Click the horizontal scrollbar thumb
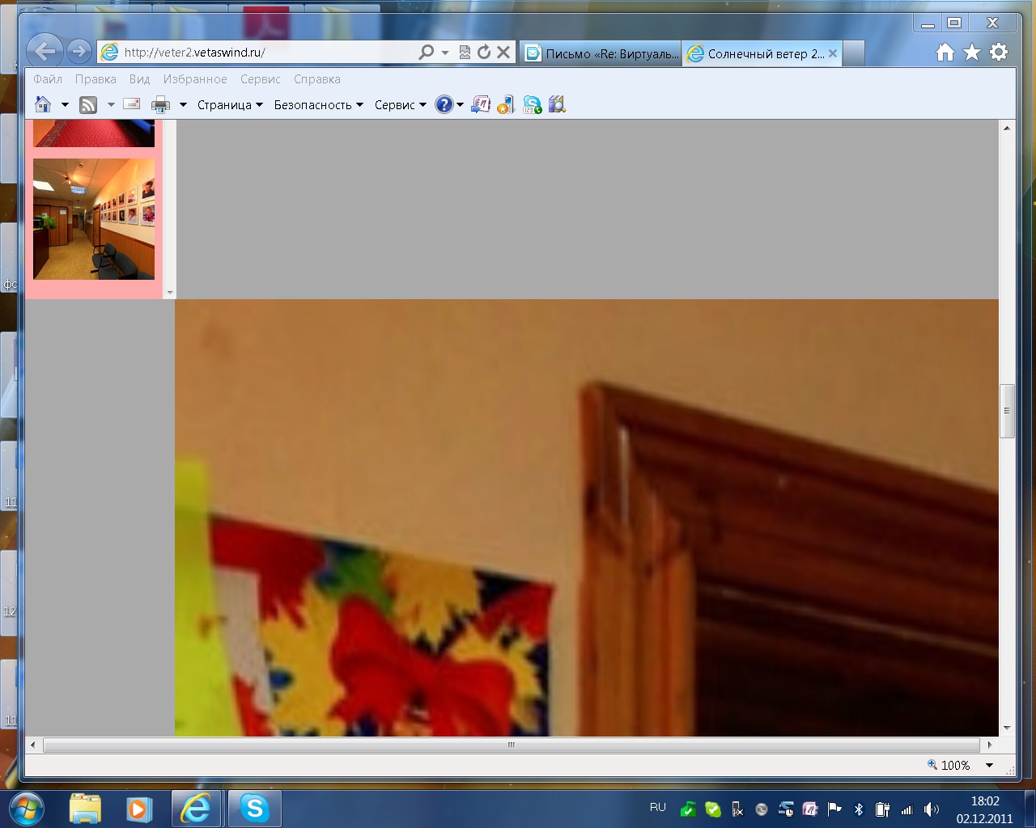 511,745
